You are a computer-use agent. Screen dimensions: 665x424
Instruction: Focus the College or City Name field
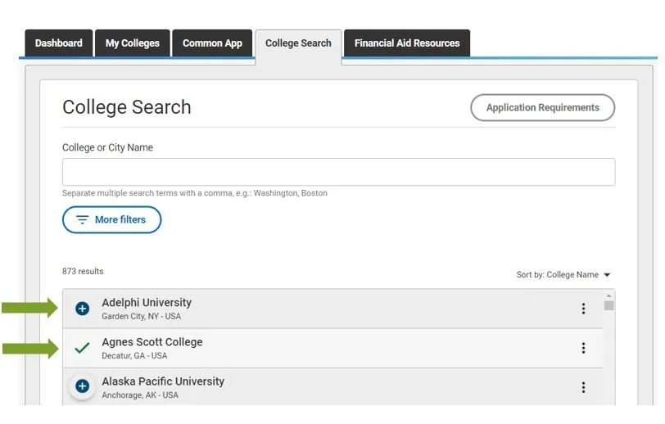(338, 172)
